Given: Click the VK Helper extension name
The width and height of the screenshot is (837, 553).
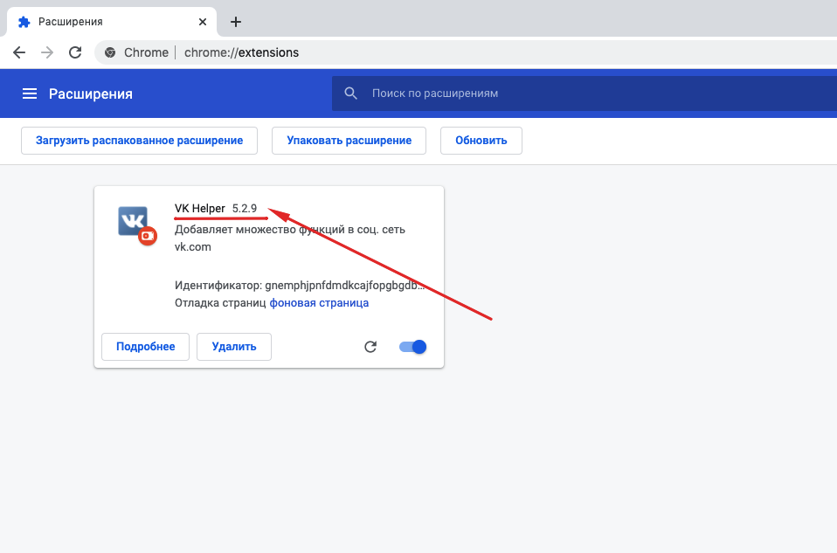Looking at the screenshot, I should (200, 208).
